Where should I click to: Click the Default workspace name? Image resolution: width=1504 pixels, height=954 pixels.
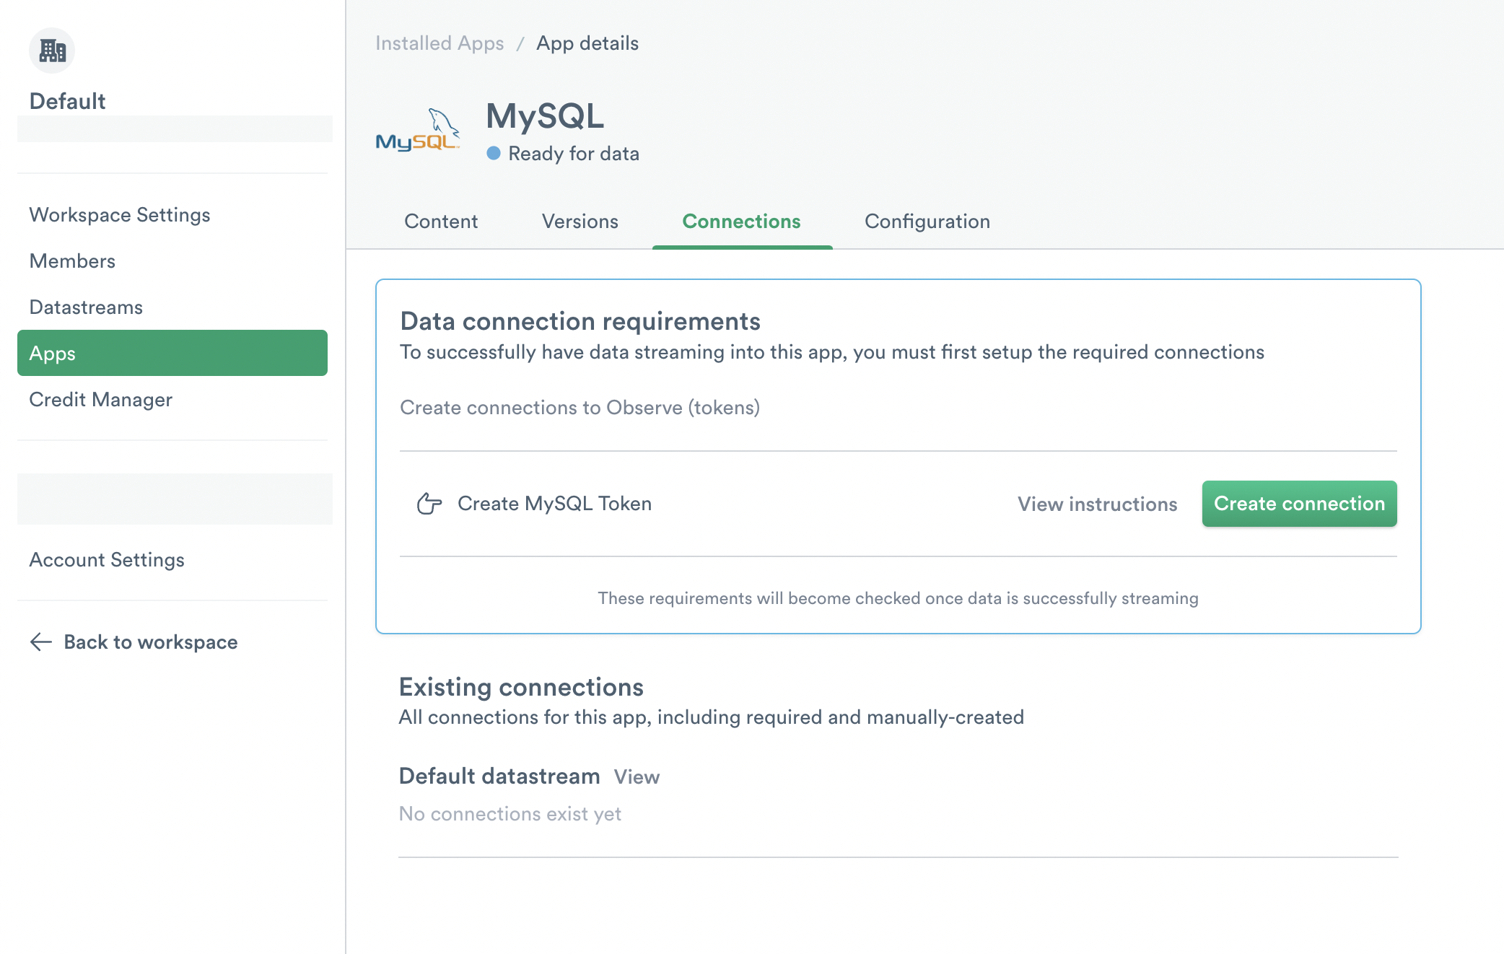[68, 101]
